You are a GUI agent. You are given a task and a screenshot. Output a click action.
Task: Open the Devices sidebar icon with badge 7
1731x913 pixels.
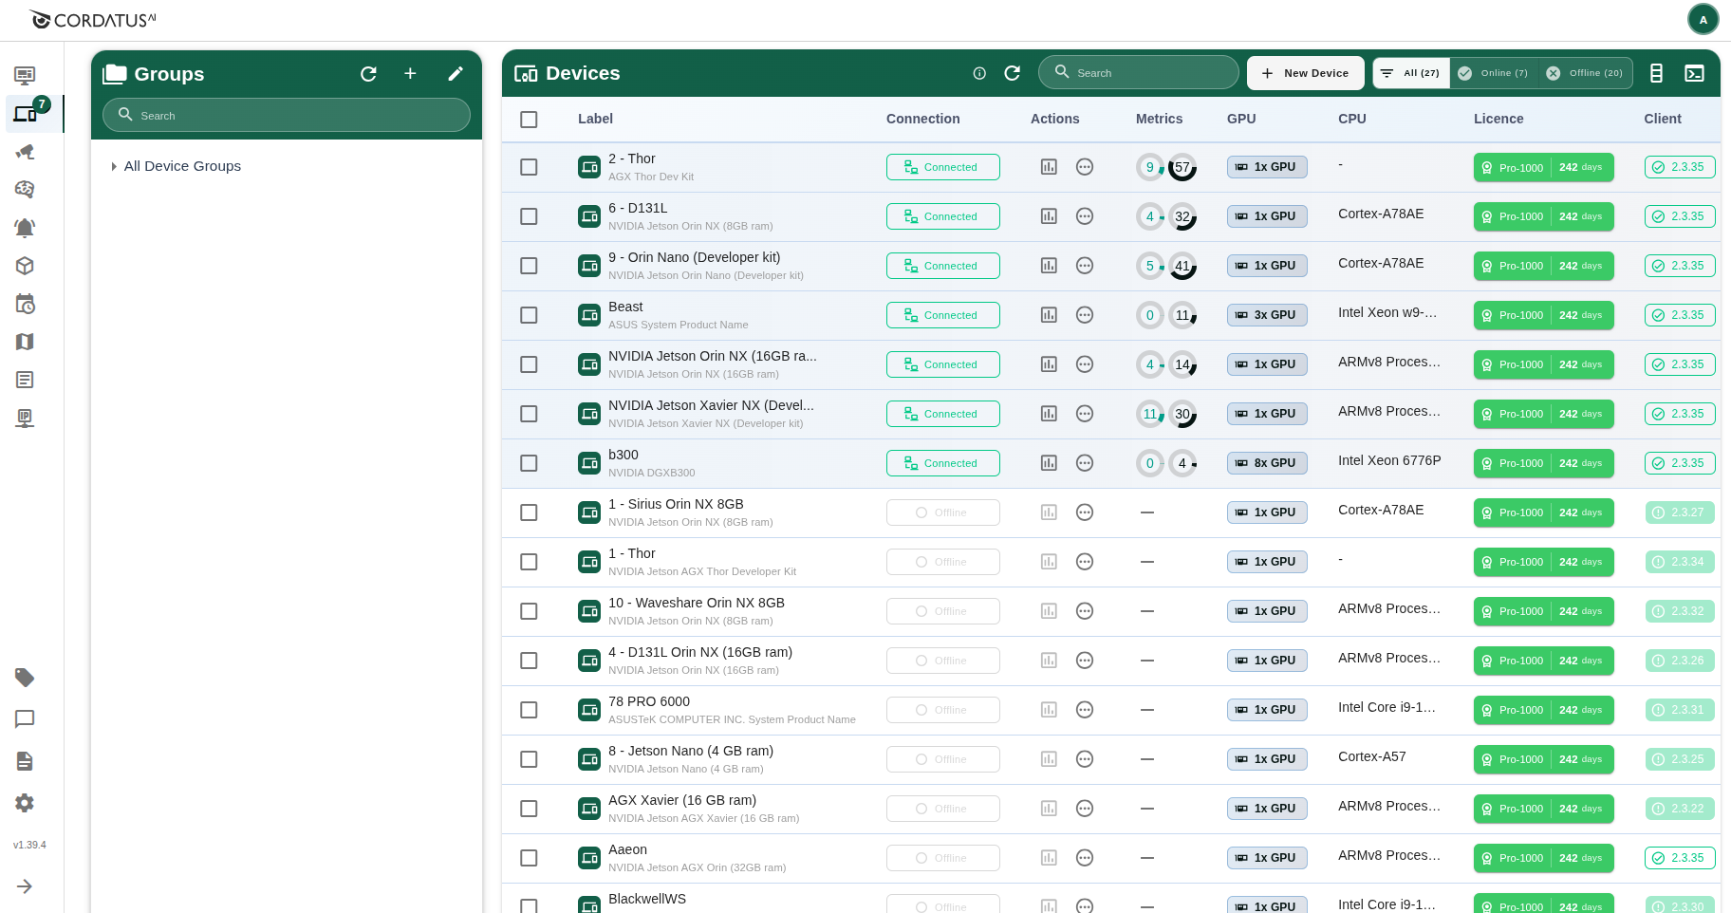coord(26,114)
